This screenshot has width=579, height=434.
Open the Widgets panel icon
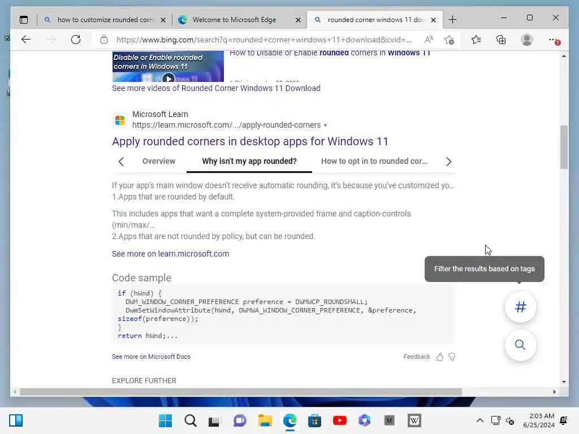(x=16, y=420)
